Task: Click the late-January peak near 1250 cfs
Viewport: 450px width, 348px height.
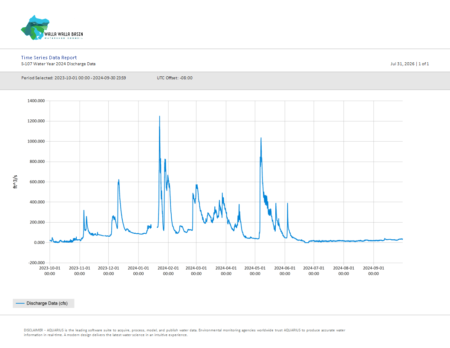Action: [x=159, y=116]
